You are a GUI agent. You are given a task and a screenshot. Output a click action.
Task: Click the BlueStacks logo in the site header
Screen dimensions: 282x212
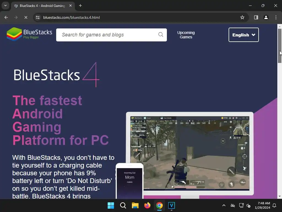[29, 34]
